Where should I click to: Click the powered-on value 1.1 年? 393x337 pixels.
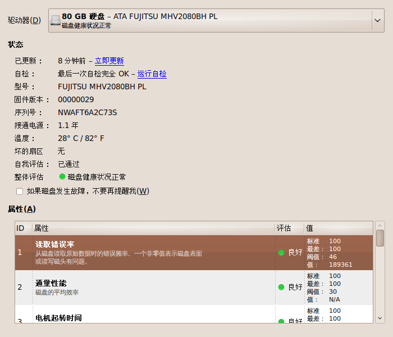[x=68, y=125]
